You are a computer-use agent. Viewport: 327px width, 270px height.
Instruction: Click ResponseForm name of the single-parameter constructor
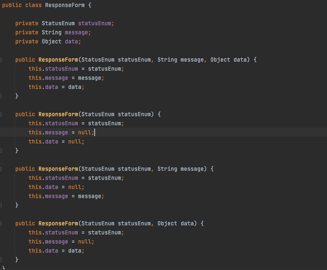tap(58, 114)
